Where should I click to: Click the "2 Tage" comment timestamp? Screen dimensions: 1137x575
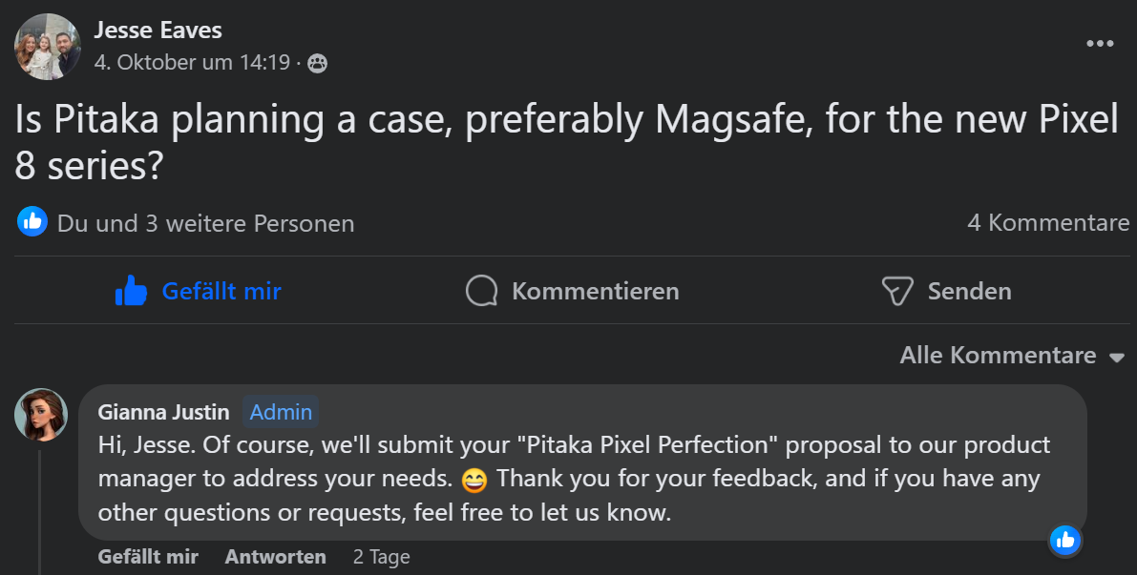(381, 557)
